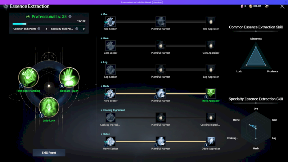
Task: Click the Gem Seeker skill icon
Action: (110, 45)
